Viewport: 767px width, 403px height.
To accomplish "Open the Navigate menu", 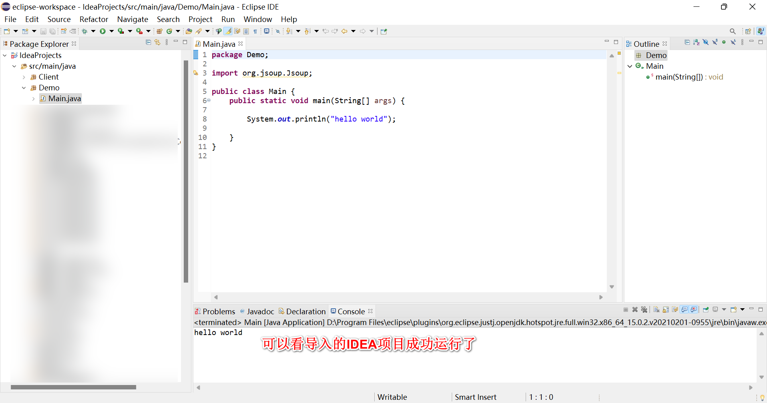I will pos(133,19).
